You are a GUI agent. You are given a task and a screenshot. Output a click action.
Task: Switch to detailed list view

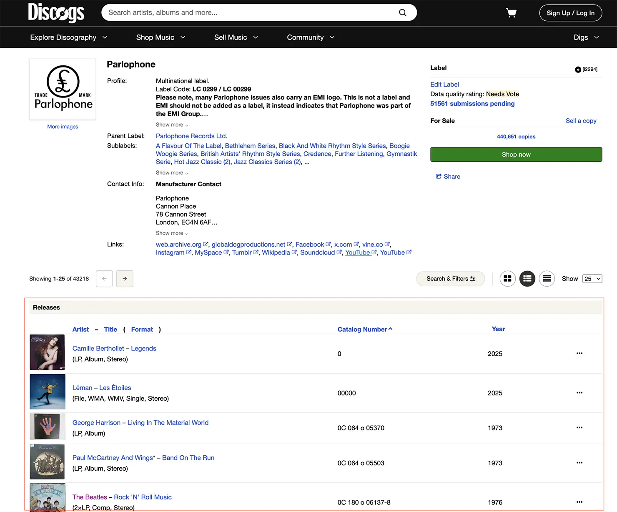[527, 279]
